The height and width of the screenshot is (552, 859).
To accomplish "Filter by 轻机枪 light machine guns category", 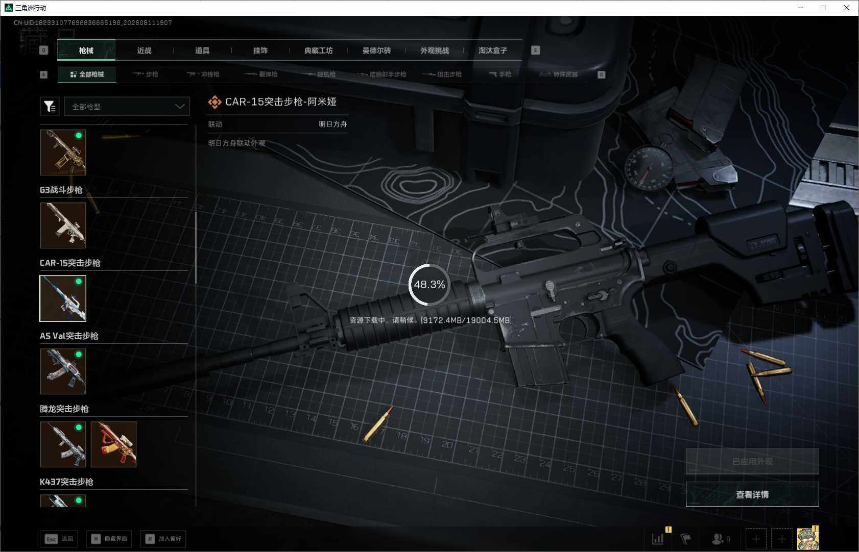I will (319, 74).
